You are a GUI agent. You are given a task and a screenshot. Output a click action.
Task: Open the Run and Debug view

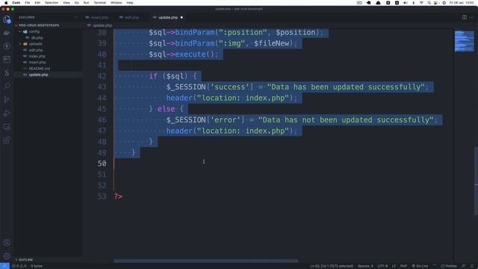(x=7, y=113)
